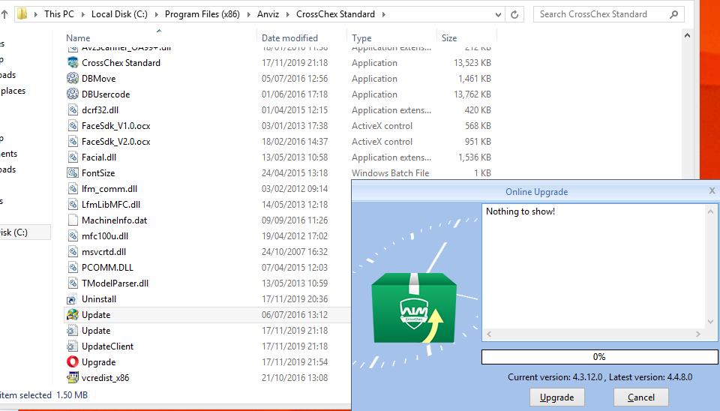Click the Facial.dll file icon
The image size is (720, 411).
tap(73, 157)
